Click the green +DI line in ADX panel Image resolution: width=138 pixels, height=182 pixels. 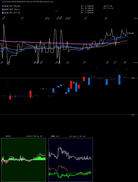pyautogui.click(x=70, y=174)
